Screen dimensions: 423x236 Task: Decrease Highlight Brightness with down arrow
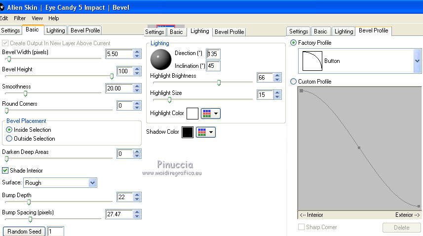click(277, 80)
